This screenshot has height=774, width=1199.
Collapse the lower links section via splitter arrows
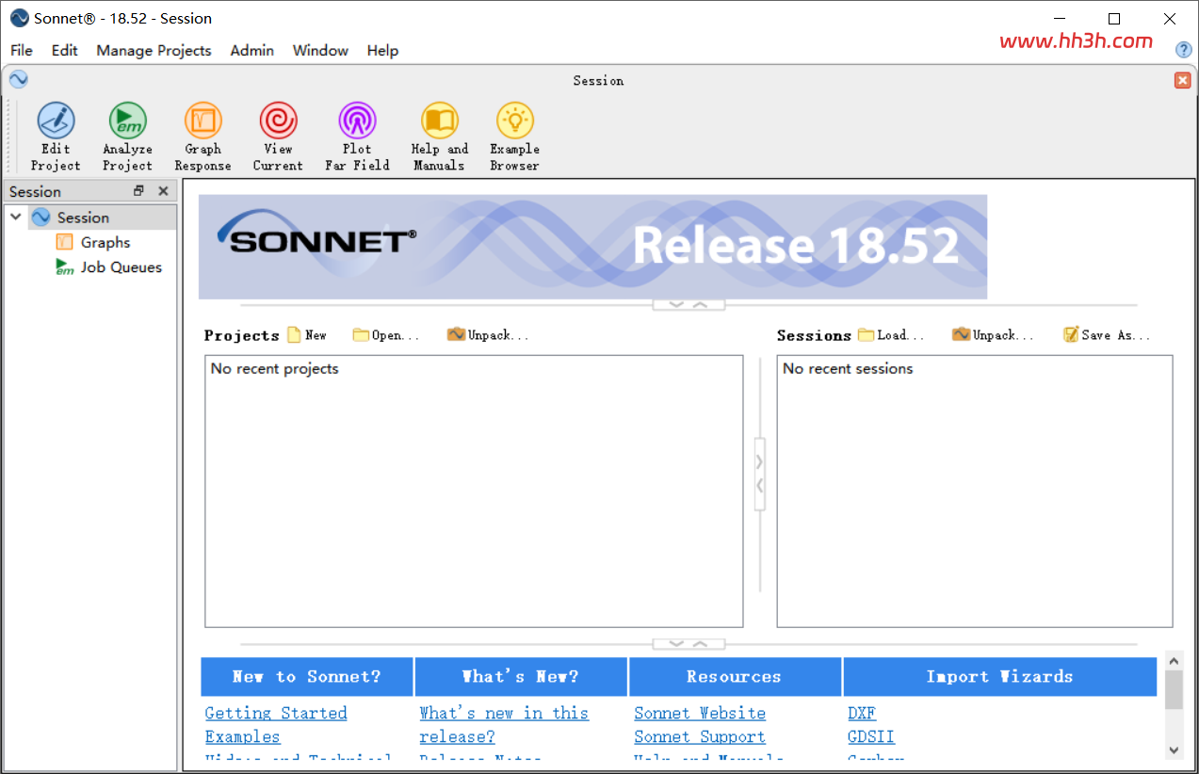click(x=689, y=644)
